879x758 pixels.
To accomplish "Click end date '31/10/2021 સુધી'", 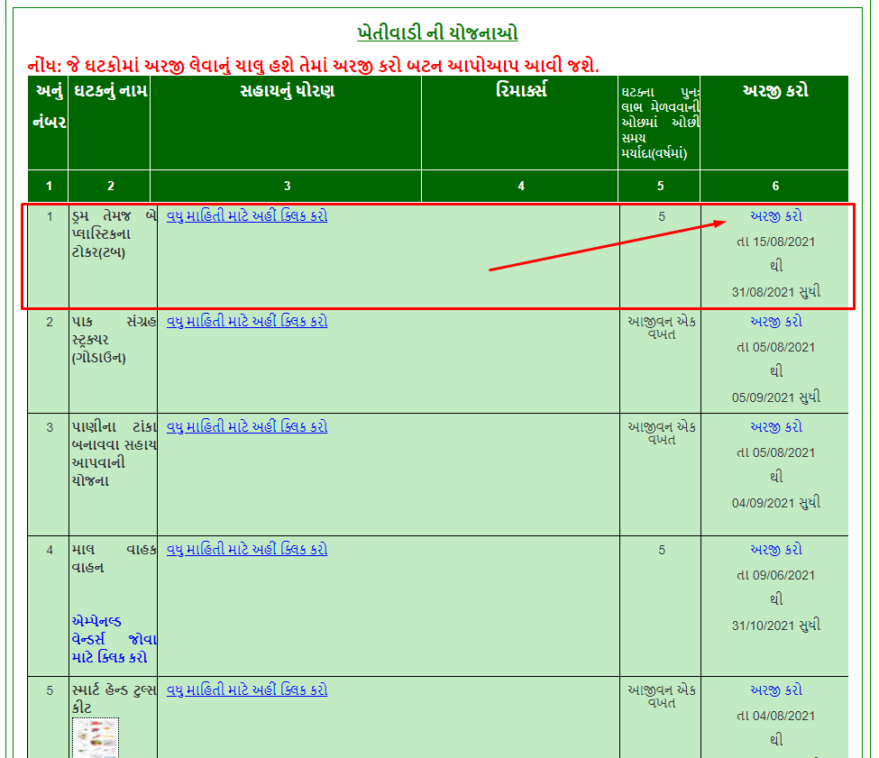I will pyautogui.click(x=776, y=626).
